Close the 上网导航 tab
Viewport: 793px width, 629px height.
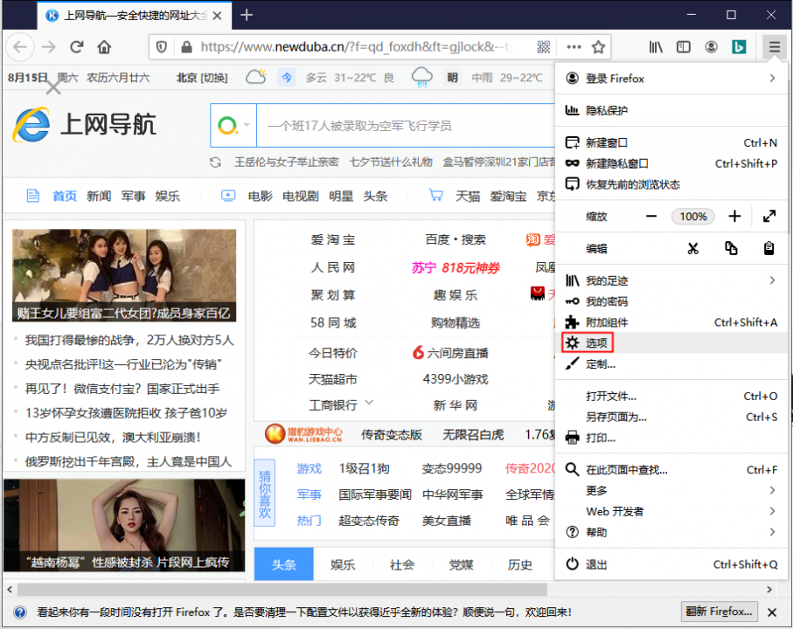click(x=217, y=16)
